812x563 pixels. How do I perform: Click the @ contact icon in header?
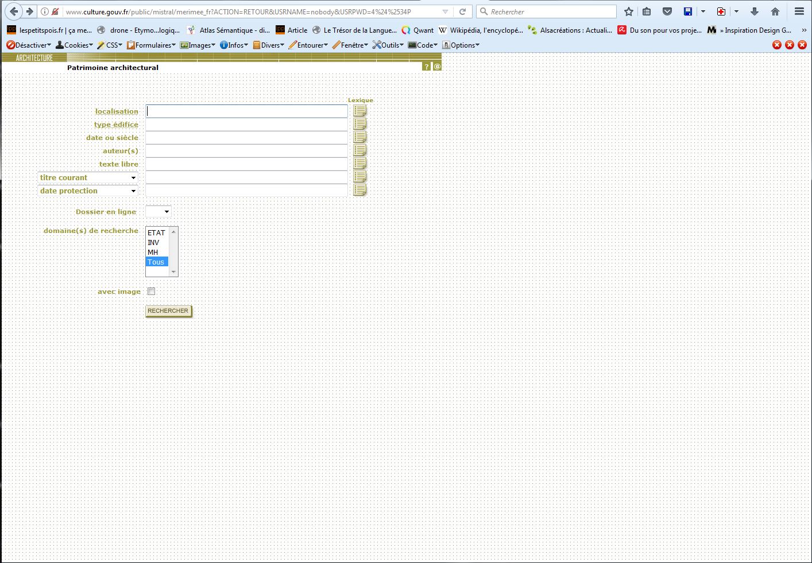tap(437, 67)
